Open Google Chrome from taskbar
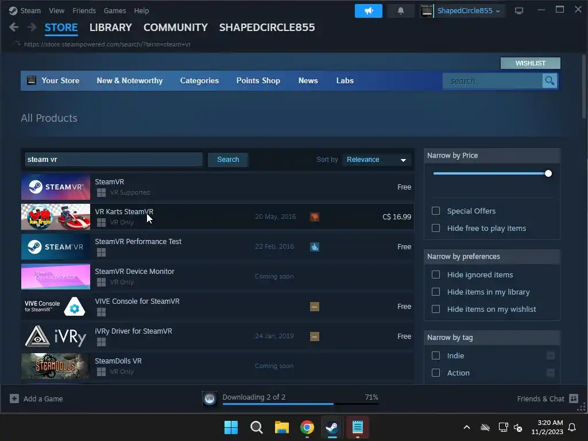 pos(307,427)
